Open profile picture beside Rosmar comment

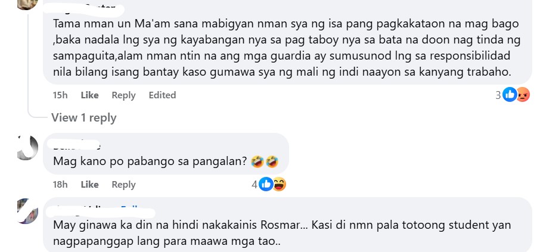point(27,211)
